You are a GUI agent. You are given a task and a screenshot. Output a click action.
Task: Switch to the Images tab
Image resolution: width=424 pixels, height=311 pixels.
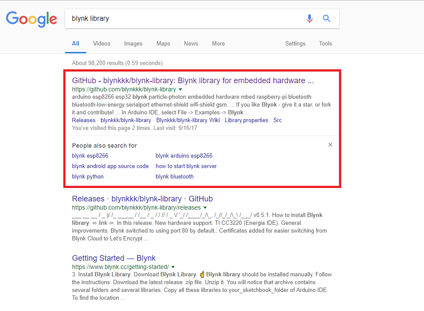coord(133,44)
